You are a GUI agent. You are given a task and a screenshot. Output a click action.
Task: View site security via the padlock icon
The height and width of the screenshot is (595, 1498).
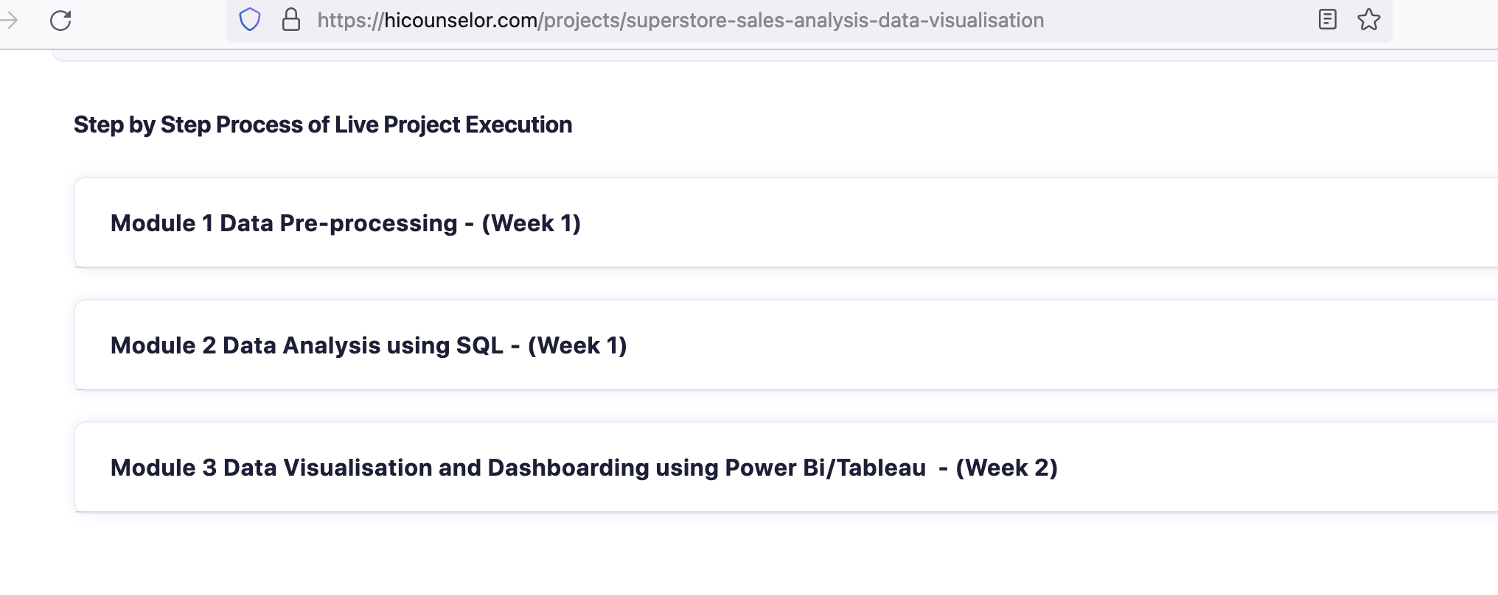pos(291,20)
